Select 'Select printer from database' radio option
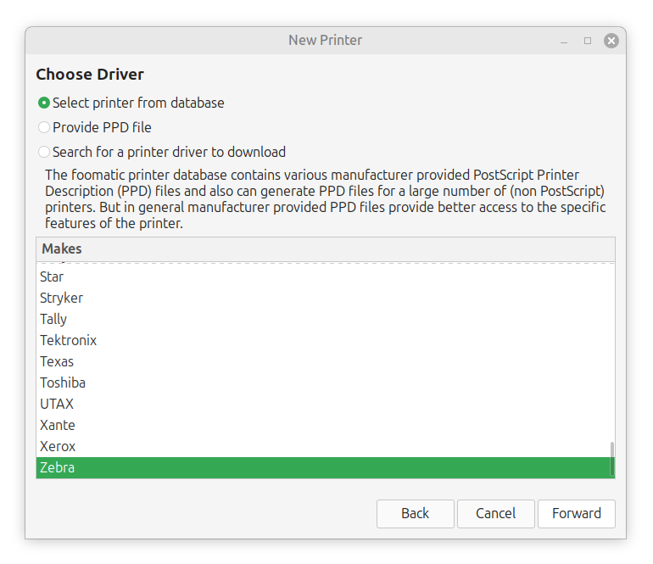This screenshot has height=564, width=653. point(44,103)
